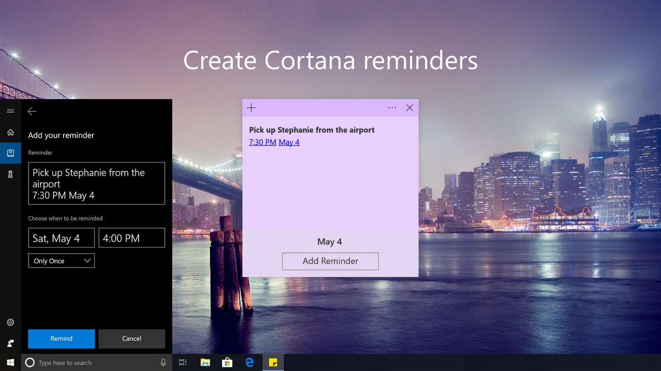The height and width of the screenshot is (371, 661).
Task: Expand the Only Once repeat dropdown
Action: click(61, 261)
